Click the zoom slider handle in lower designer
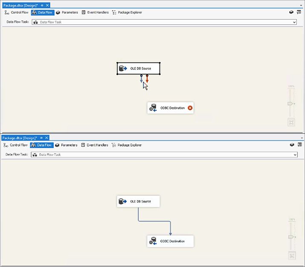Viewport: 305px width, 267px height. point(291,237)
